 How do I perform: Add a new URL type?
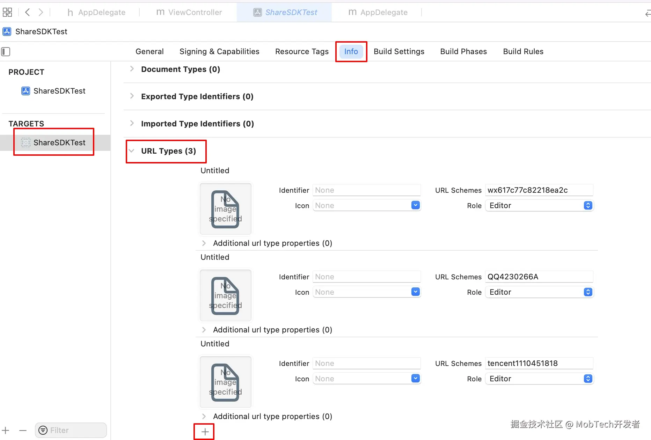coord(205,432)
